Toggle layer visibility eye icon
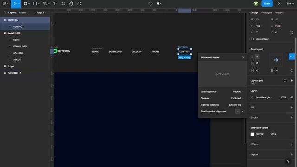Image resolution: width=297 pixels, height=167 pixels. click(x=292, y=97)
